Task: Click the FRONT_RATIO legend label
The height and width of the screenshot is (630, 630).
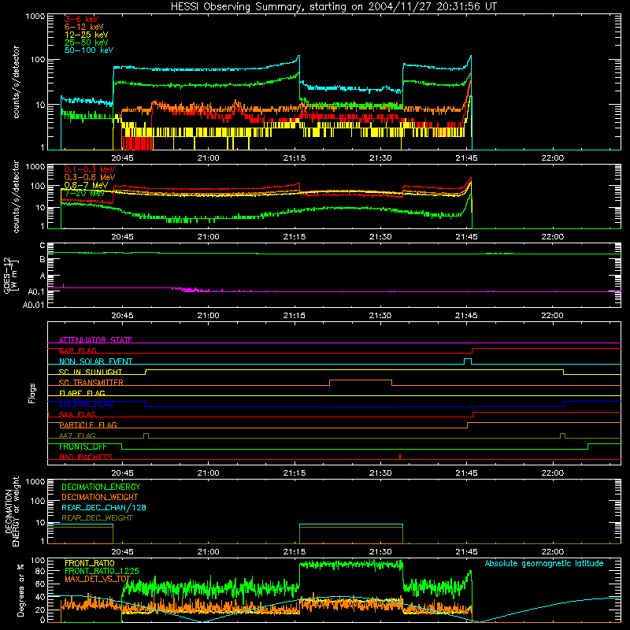Action: coord(90,563)
